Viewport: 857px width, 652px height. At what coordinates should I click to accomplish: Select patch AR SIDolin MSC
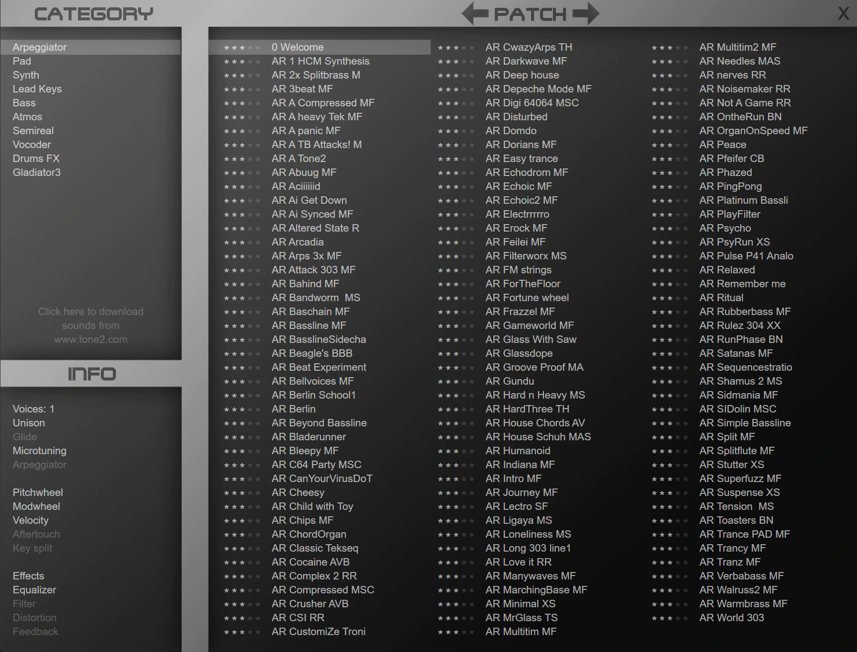click(738, 409)
